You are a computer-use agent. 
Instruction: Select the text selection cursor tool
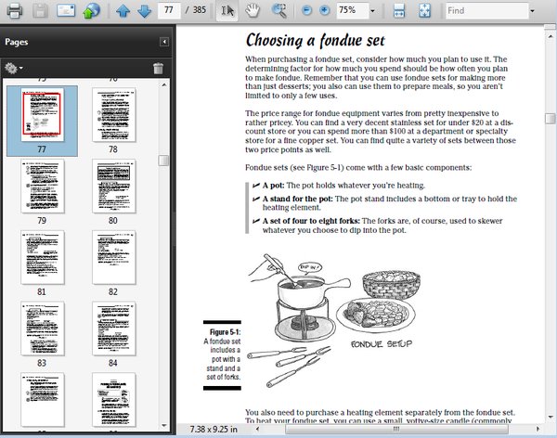tap(227, 10)
